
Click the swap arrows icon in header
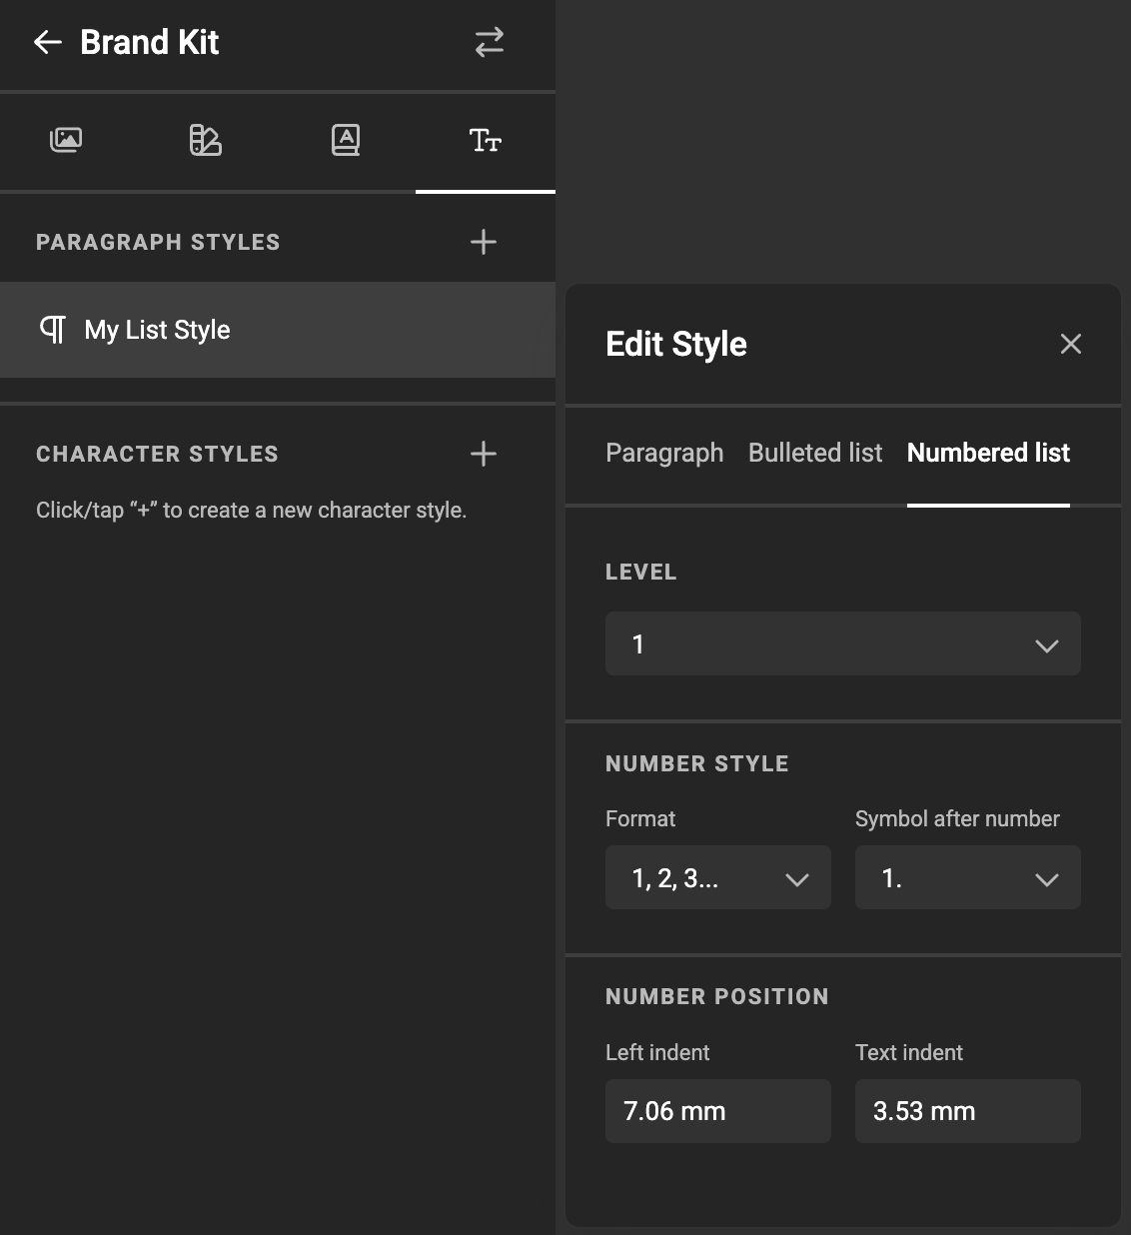[489, 42]
